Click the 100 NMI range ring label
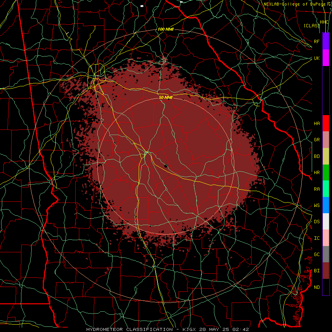Screen dimensions: 332x332 click(166, 29)
